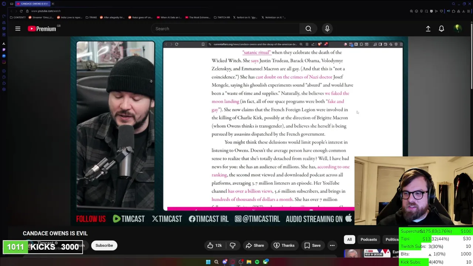Open Spotify from the taskbar
Image resolution: width=473 pixels, height=266 pixels.
(x=257, y=262)
